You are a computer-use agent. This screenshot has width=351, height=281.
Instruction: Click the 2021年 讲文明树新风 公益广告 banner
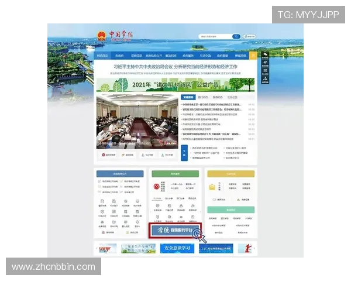click(x=175, y=85)
